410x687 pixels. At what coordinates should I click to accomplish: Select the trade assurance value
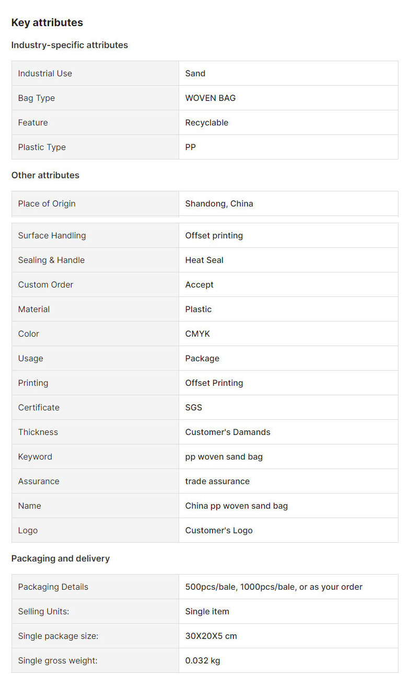[x=217, y=481]
